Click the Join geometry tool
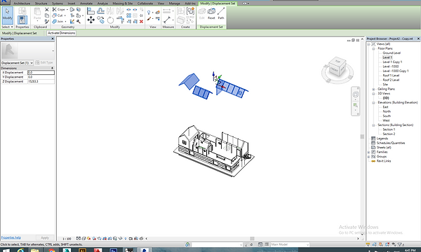Screen dimensions: 421x252 pos(58,22)
